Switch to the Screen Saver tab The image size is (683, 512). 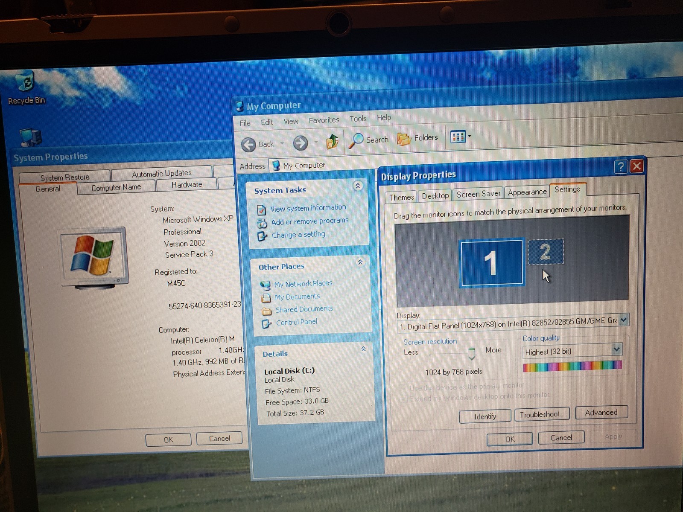(x=478, y=194)
